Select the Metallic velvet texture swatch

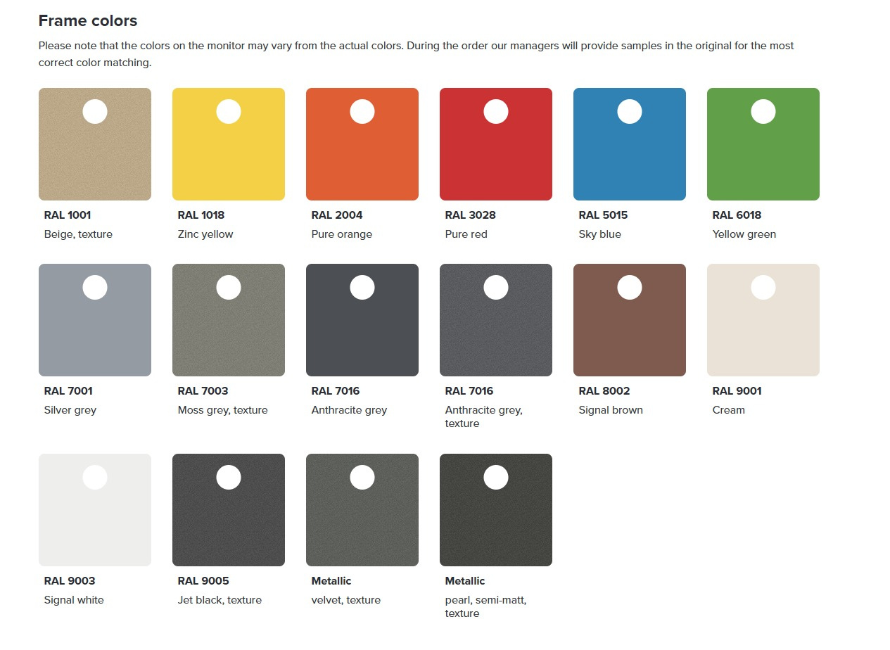point(362,510)
